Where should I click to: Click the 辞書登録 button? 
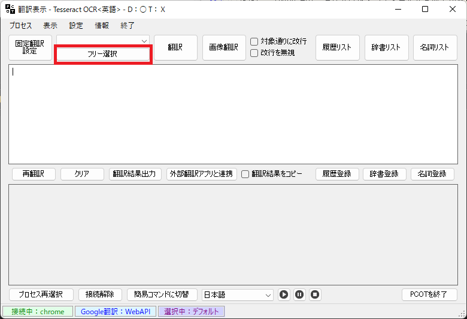coord(384,174)
